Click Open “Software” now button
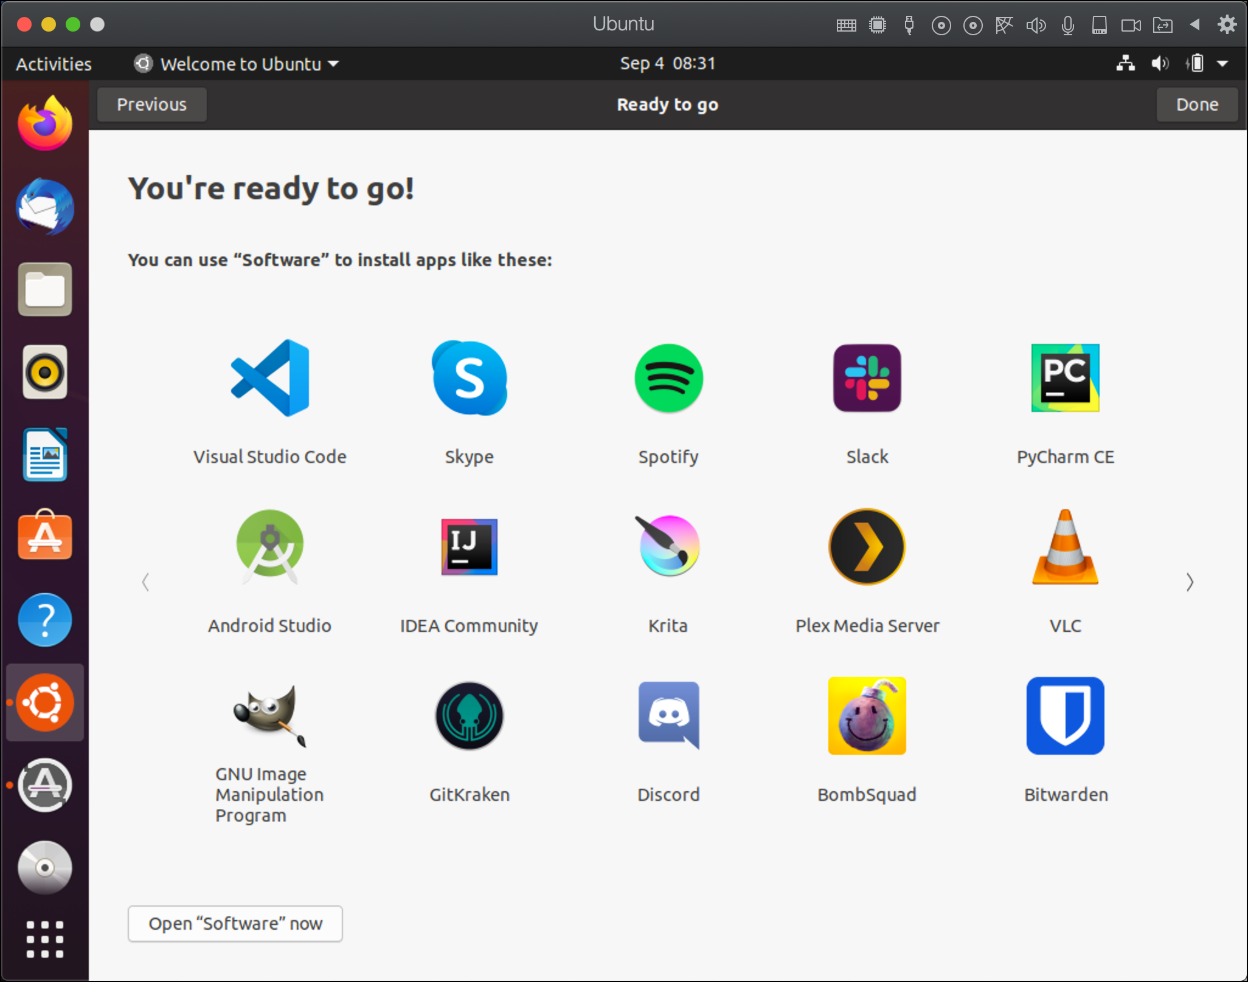Screen dimensions: 1248x982 click(235, 923)
